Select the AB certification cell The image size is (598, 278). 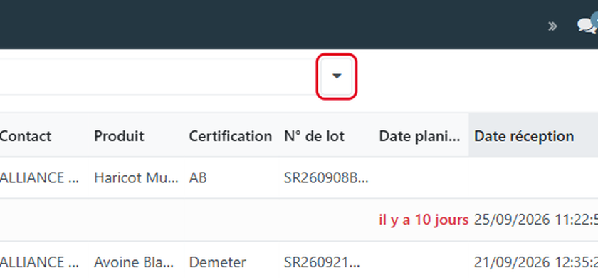tap(198, 178)
